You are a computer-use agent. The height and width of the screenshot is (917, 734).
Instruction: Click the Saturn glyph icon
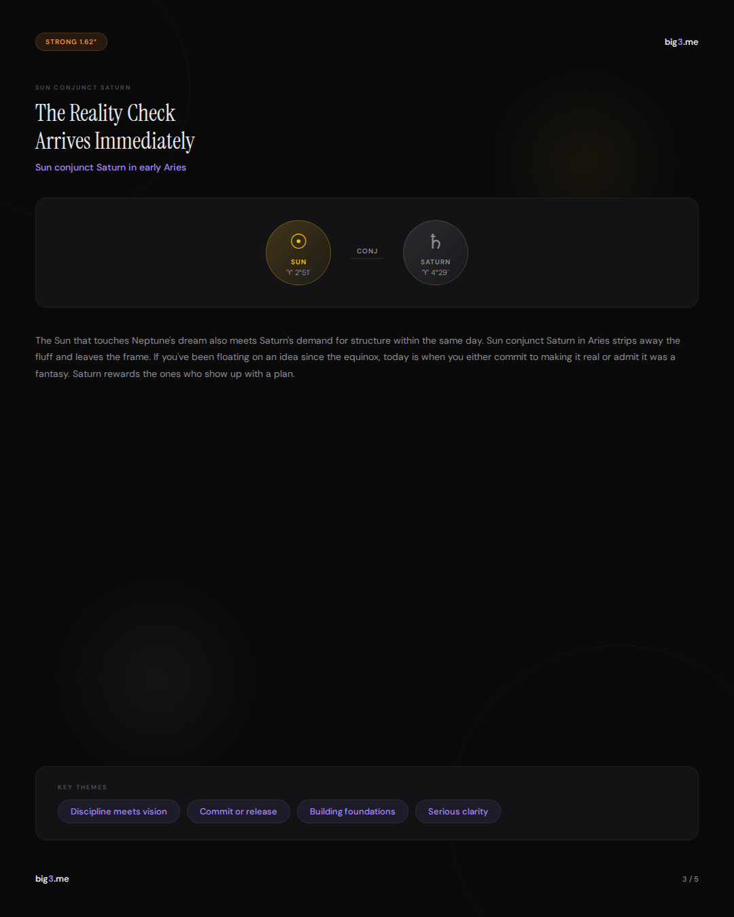(435, 241)
